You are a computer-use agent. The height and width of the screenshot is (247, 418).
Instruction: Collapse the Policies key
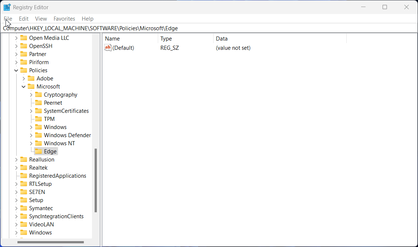pyautogui.click(x=16, y=70)
